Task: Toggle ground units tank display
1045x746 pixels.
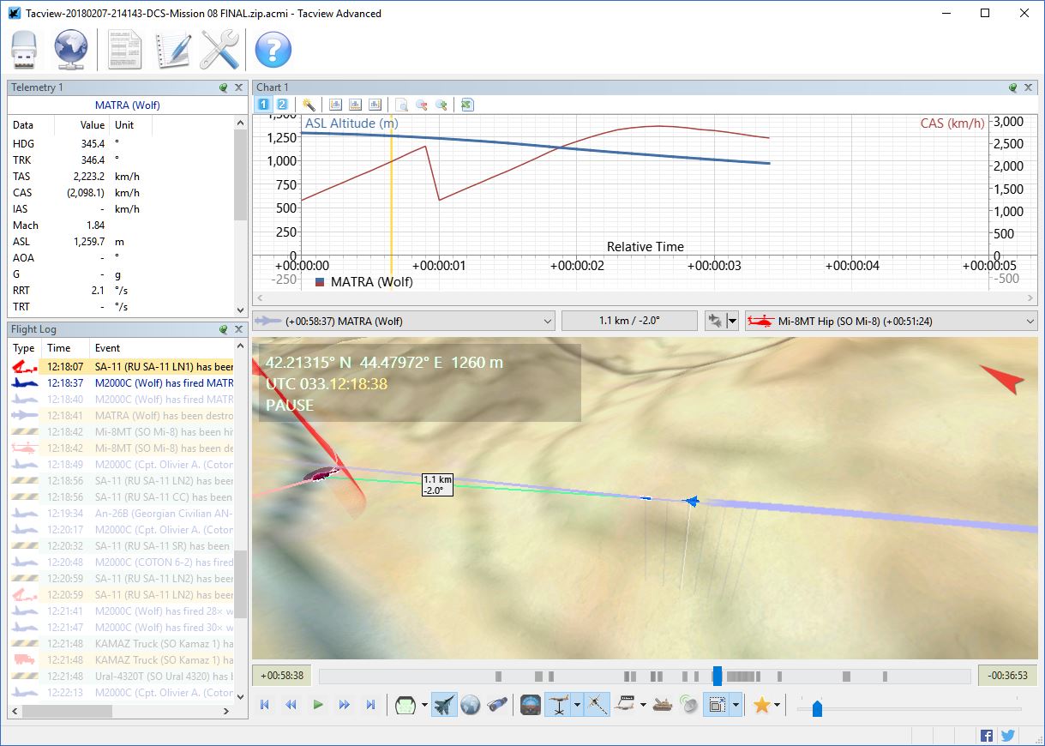Action: pyautogui.click(x=664, y=705)
